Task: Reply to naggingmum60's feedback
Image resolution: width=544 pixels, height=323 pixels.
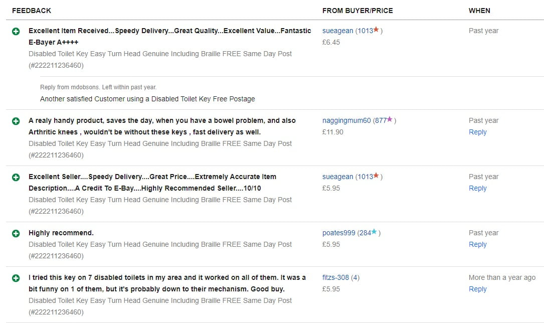Action: (x=477, y=132)
